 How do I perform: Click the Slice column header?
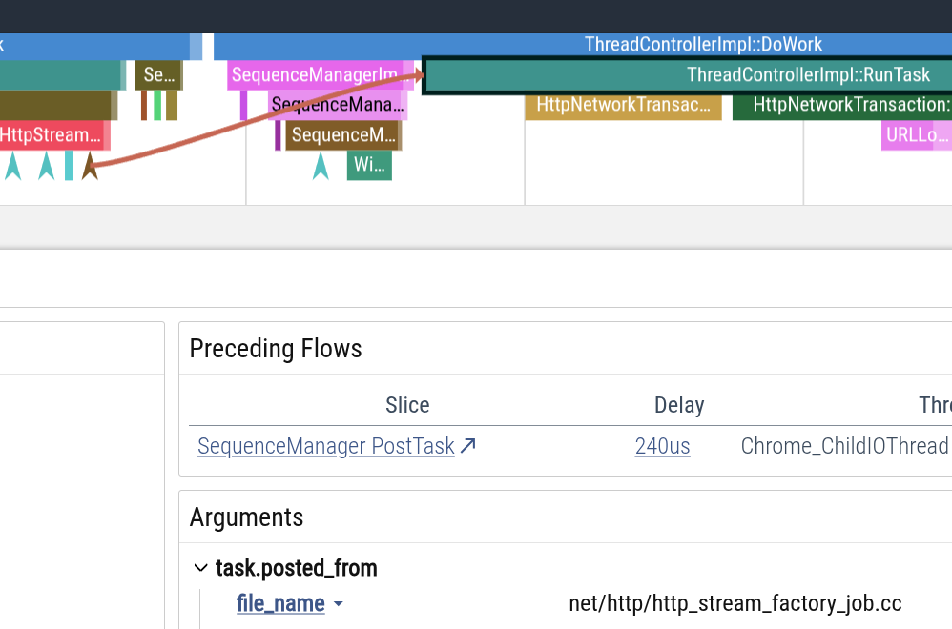tap(407, 405)
